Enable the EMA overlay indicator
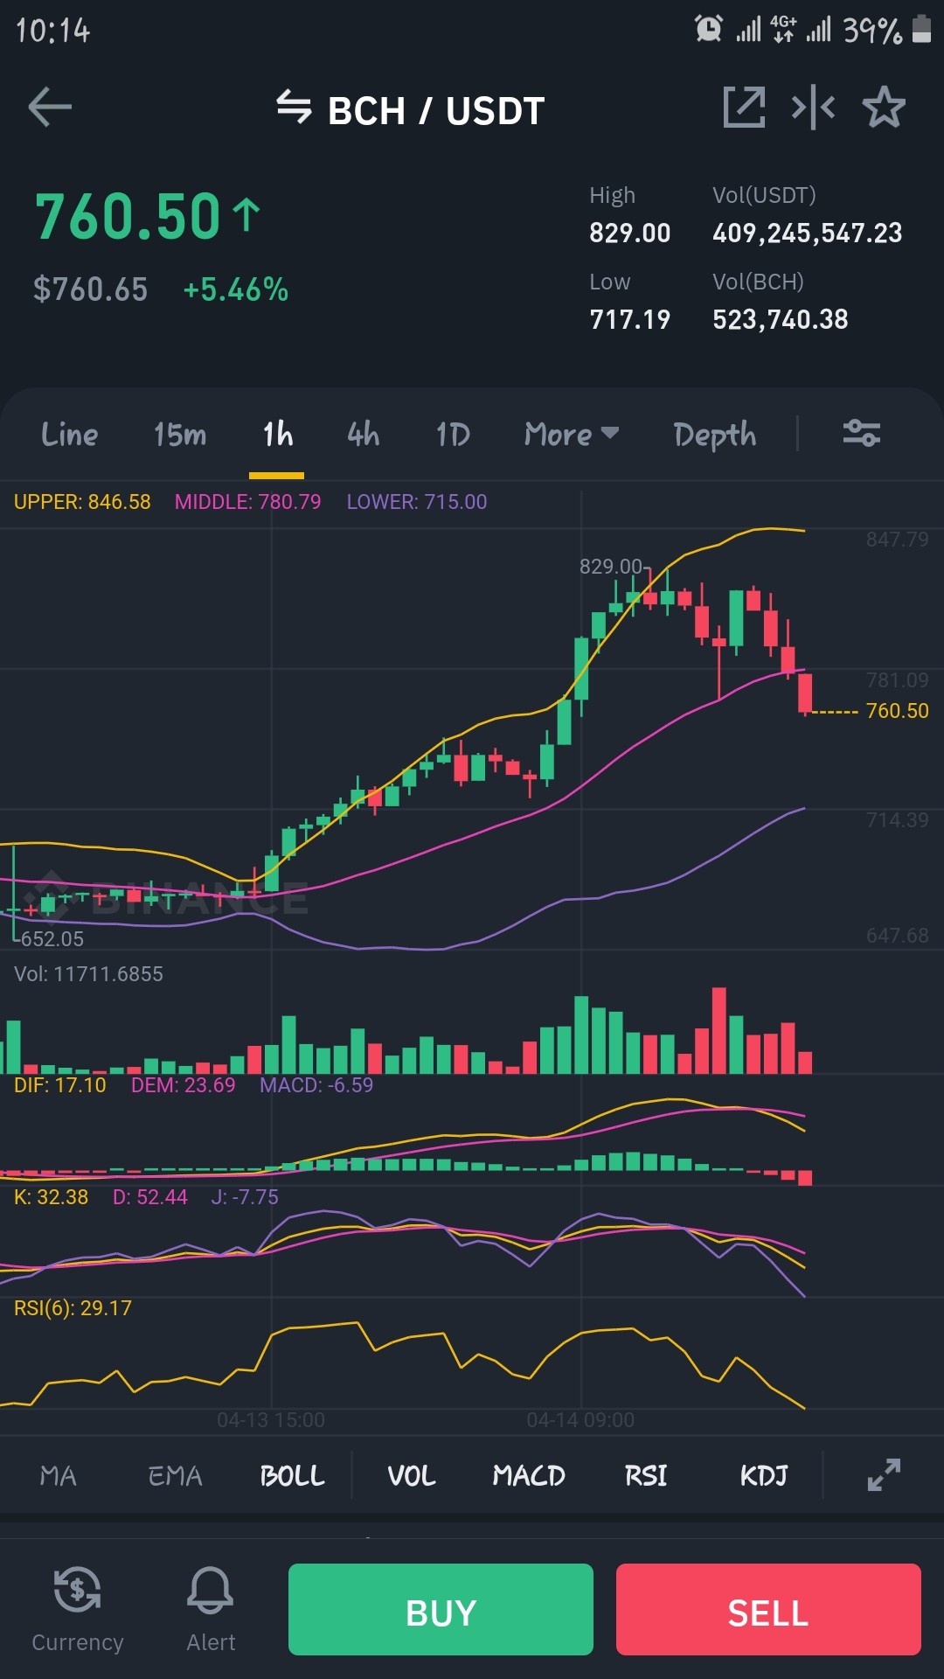Screen dimensions: 944x1679 point(175,1476)
